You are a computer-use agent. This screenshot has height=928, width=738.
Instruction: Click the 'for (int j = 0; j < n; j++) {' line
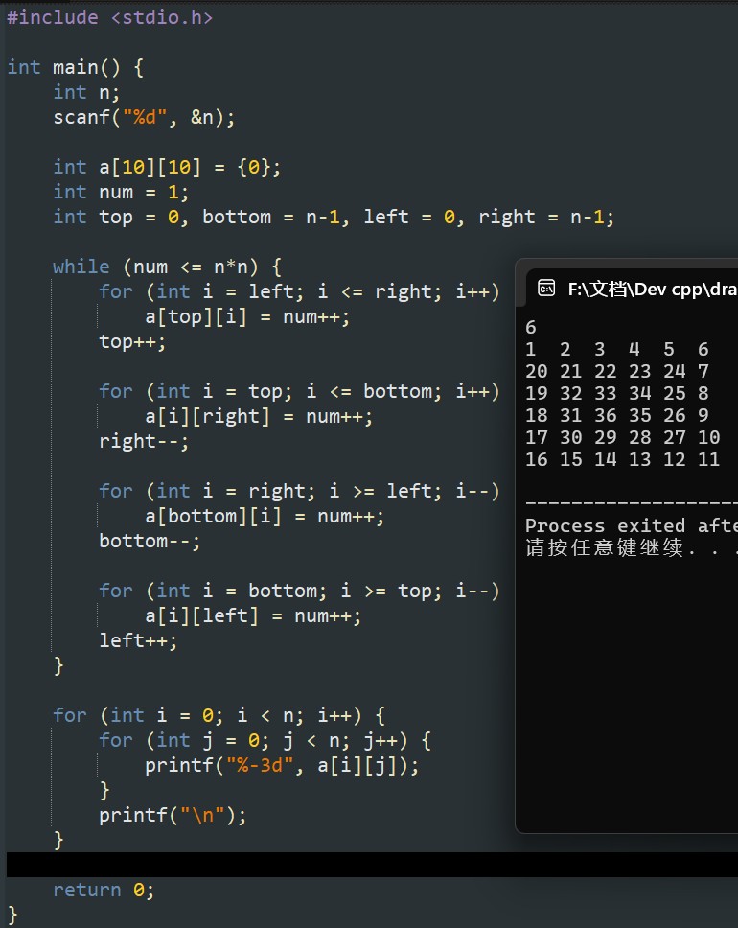(265, 741)
